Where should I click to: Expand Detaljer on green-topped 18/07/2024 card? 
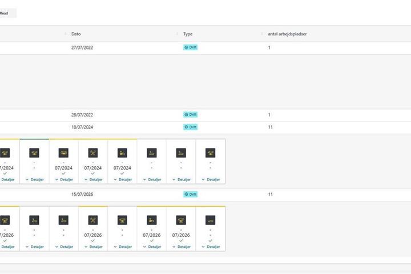[35, 180]
